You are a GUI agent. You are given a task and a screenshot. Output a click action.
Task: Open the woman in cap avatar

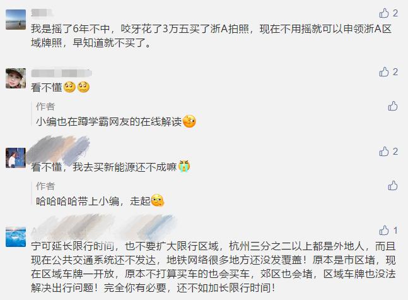coord(16,78)
